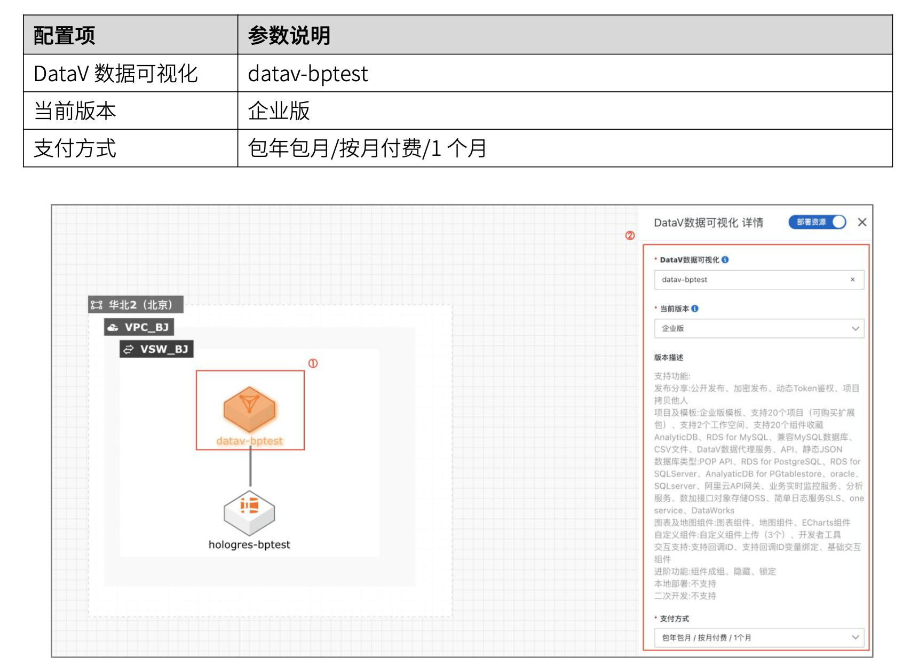The image size is (903, 664).
Task: Select the hologres-bptest node icon
Action: (249, 513)
